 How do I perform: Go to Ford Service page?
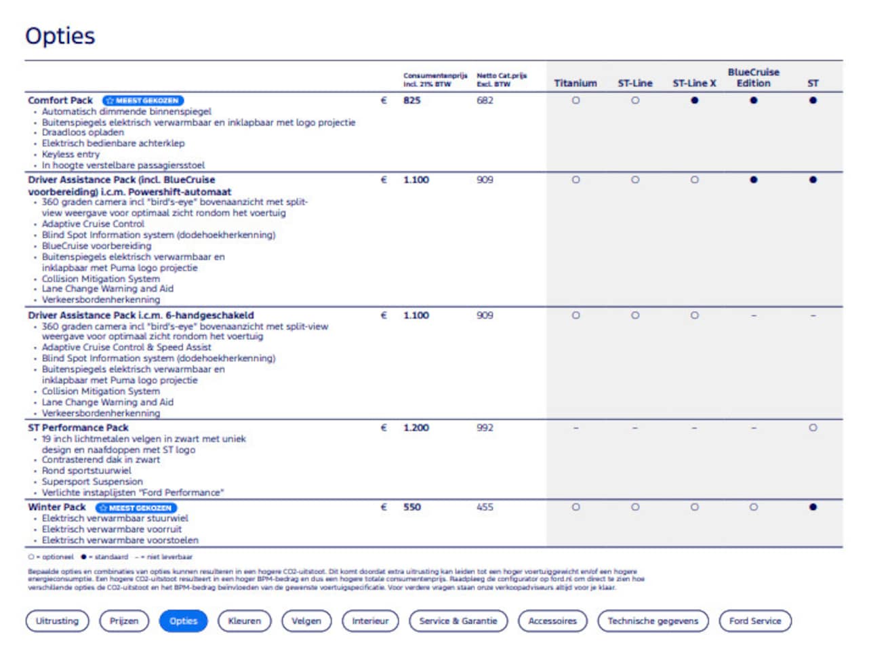755,621
